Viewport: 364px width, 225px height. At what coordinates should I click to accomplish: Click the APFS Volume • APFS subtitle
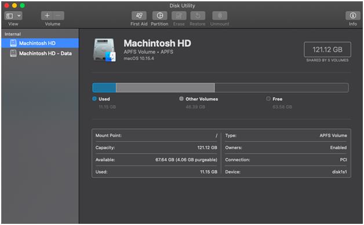point(148,52)
